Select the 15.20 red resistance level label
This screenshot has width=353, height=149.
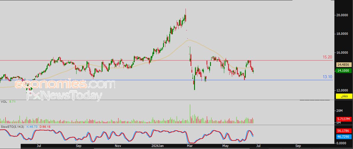[327, 57]
